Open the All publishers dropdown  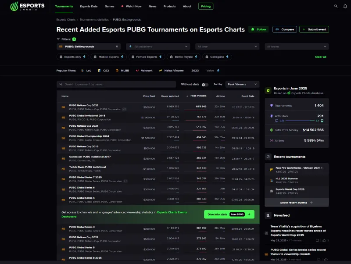158,46
